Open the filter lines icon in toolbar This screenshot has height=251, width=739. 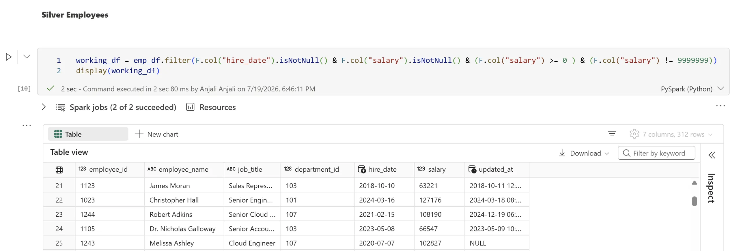point(612,134)
